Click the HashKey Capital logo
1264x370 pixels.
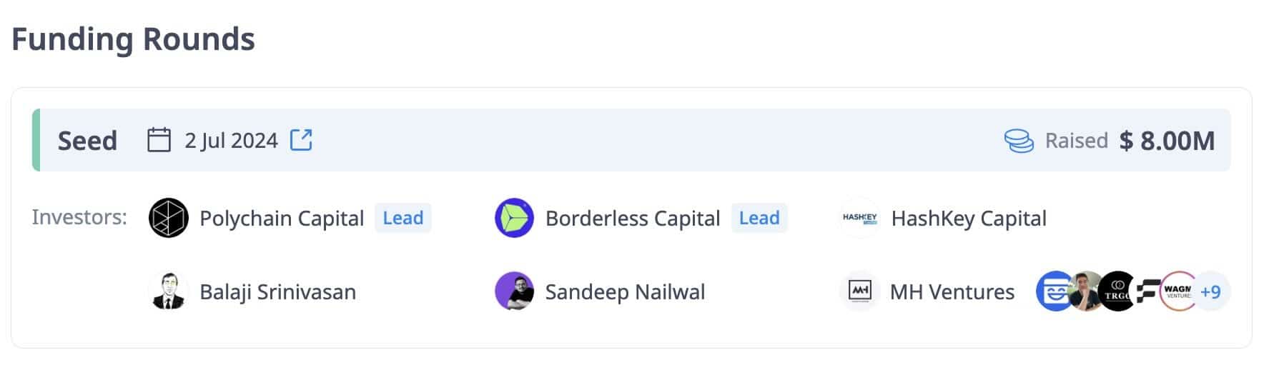coord(859,218)
